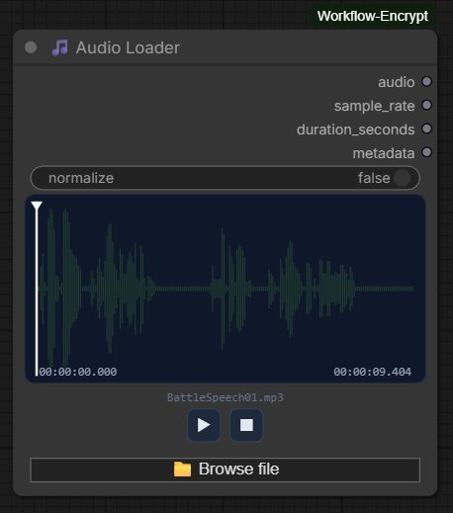Viewport: 453px width, 513px height.
Task: Collapse node using the gray dot
Action: [x=31, y=47]
